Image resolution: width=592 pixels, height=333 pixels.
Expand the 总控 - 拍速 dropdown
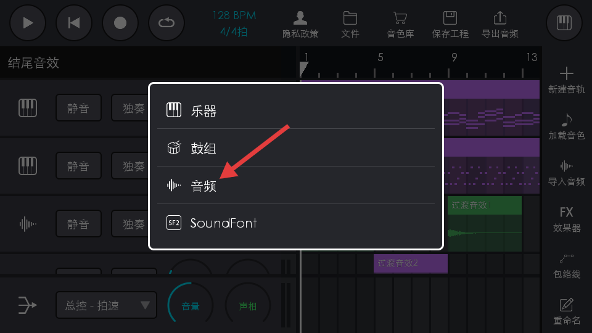[106, 305]
